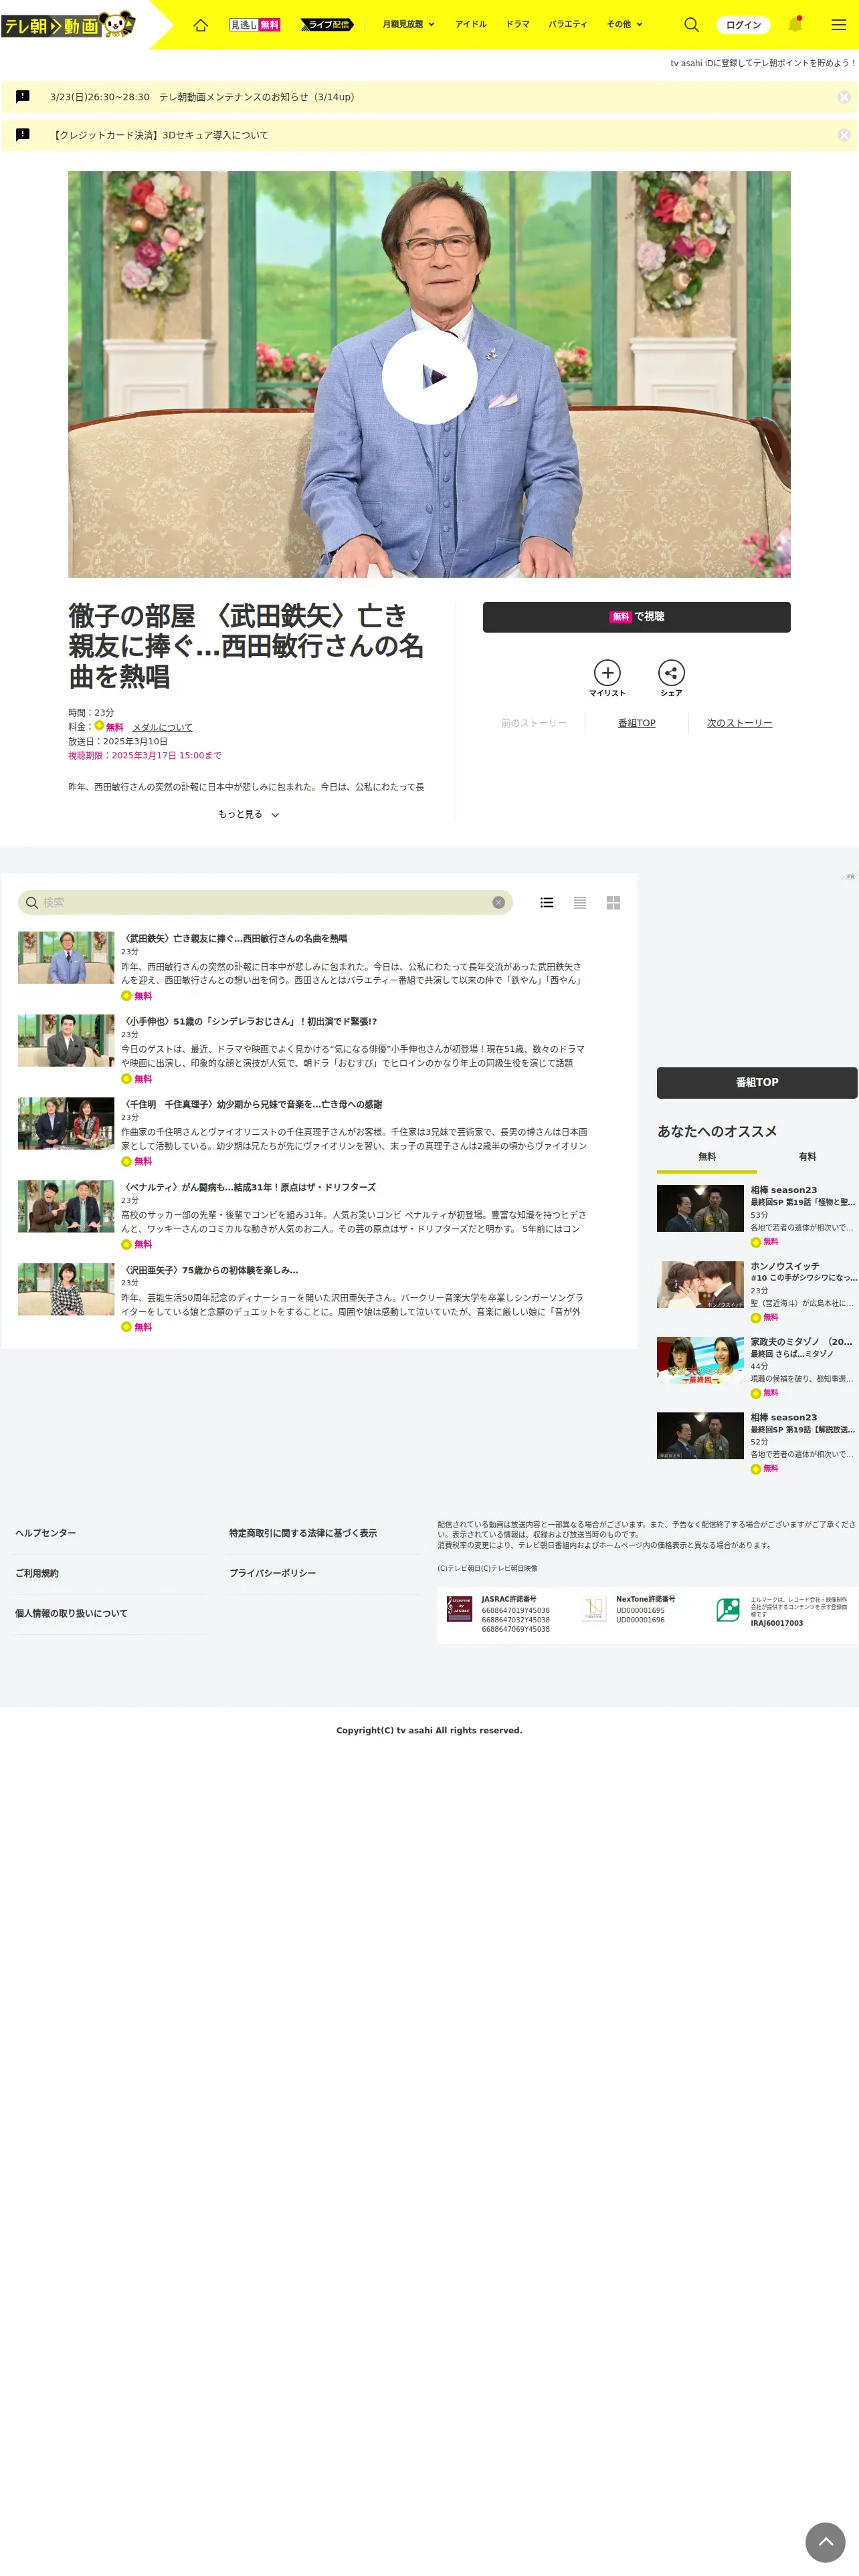Go to 次のストーリー
The width and height of the screenshot is (859, 2576).
point(739,723)
